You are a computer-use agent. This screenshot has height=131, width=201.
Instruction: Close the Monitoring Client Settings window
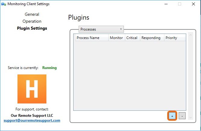click(193, 4)
